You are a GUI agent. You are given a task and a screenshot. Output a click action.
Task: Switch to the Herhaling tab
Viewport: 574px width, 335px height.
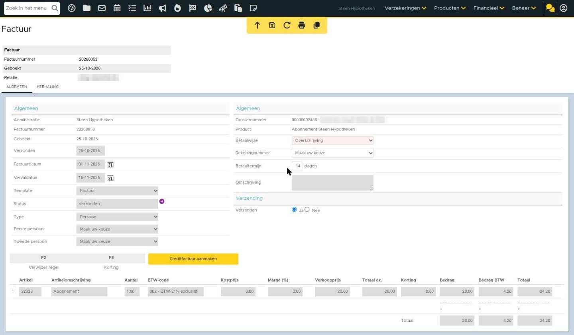[x=48, y=87]
